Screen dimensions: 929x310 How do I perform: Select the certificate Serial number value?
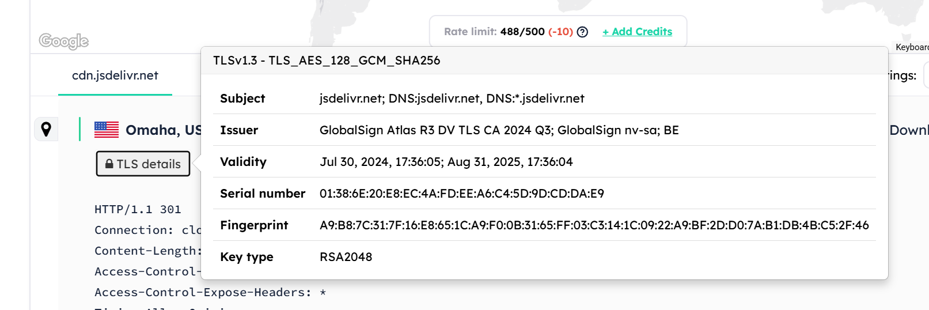[x=462, y=194]
